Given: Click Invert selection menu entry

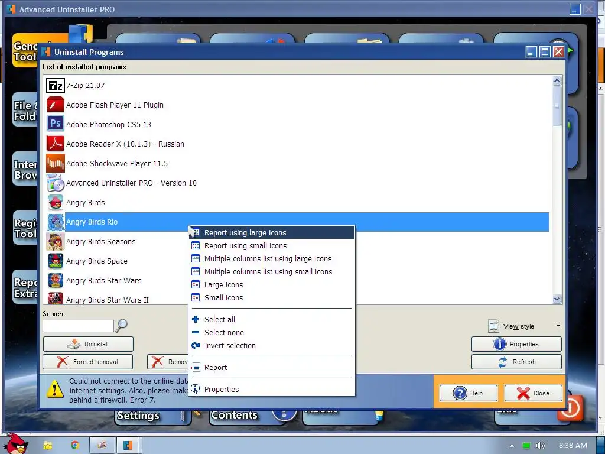Looking at the screenshot, I should pos(272,345).
